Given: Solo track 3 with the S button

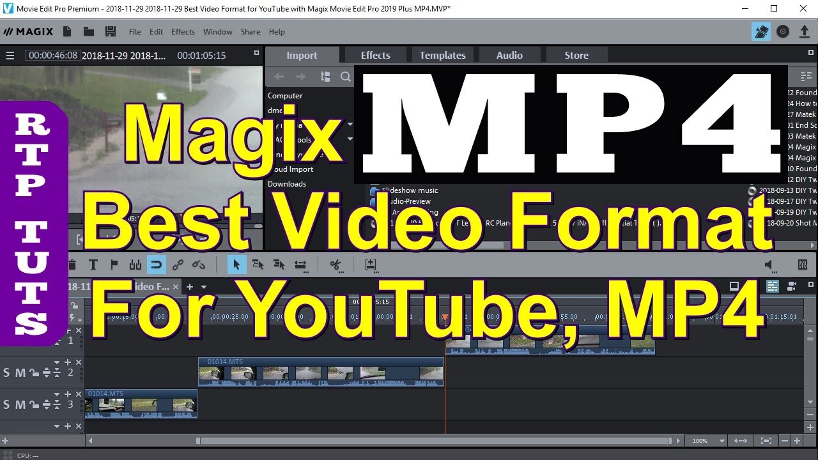Looking at the screenshot, I should pyautogui.click(x=7, y=404).
